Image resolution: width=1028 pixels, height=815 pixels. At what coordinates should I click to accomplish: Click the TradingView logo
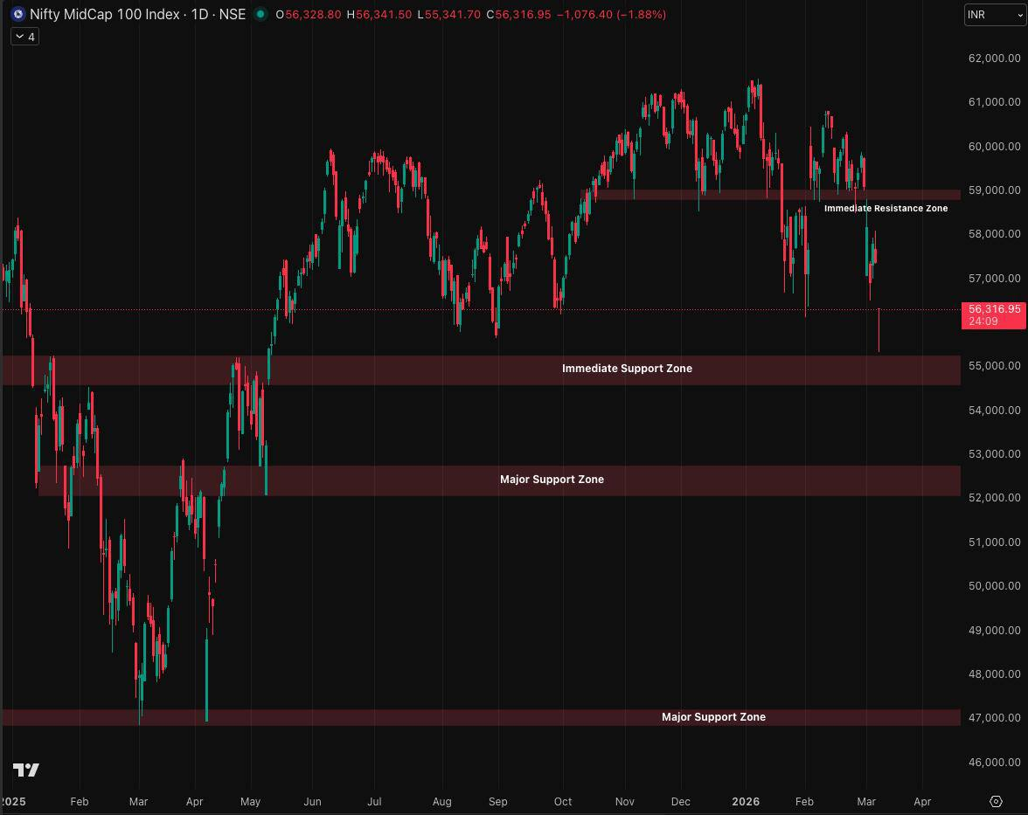[26, 770]
